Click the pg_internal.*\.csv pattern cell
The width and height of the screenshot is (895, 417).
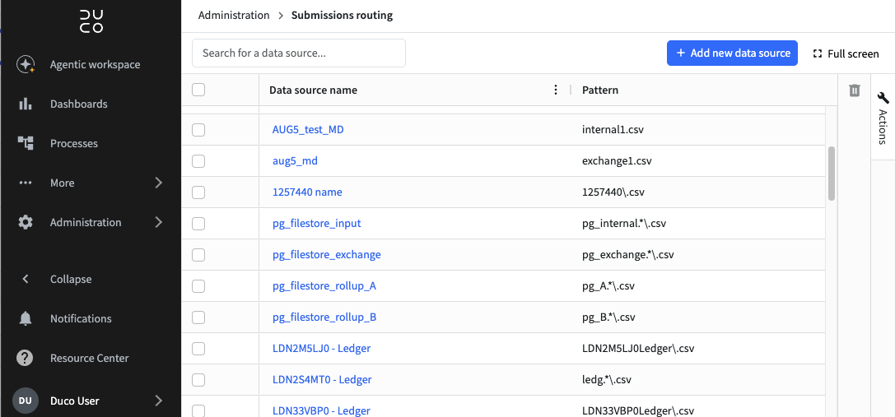(624, 224)
